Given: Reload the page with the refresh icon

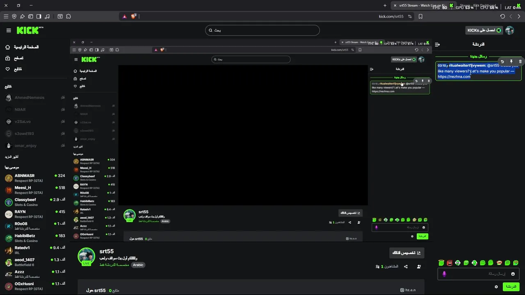Looking at the screenshot, I should pos(502,16).
